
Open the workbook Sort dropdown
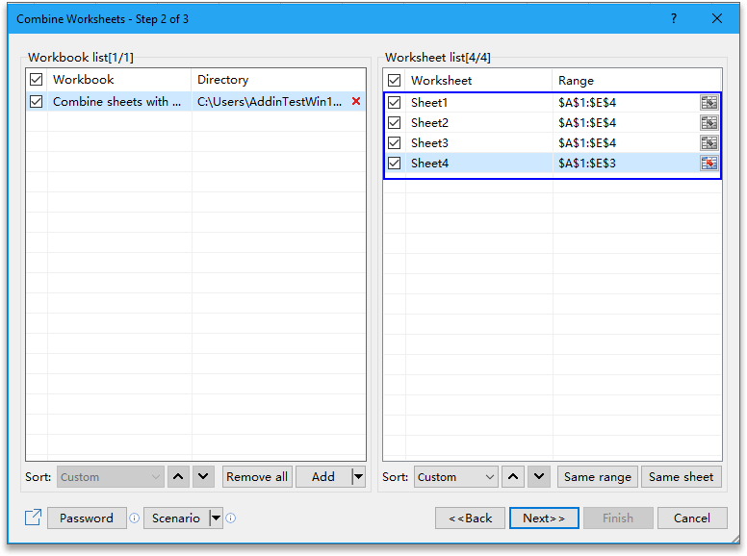111,476
